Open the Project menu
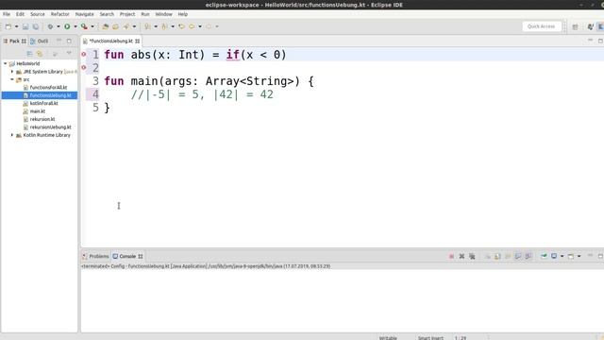The image size is (604, 340). click(127, 14)
